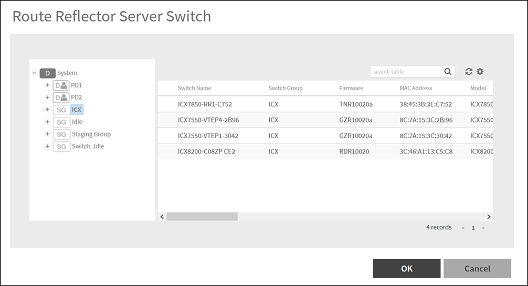Click firmware TNR10020a cell
Viewport: 528px width, 286px height.
tap(356, 104)
